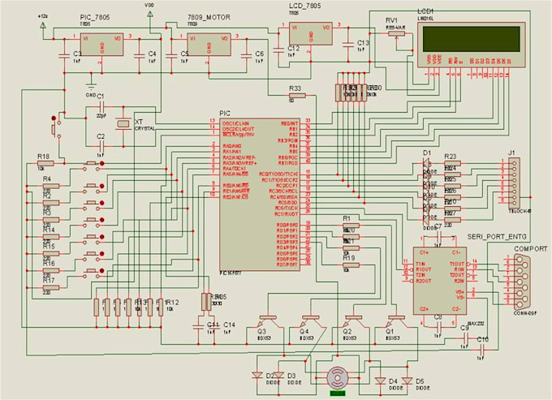Image resolution: width=552 pixels, height=400 pixels.
Task: Toggle push button next to R17
Action: pos(93,273)
